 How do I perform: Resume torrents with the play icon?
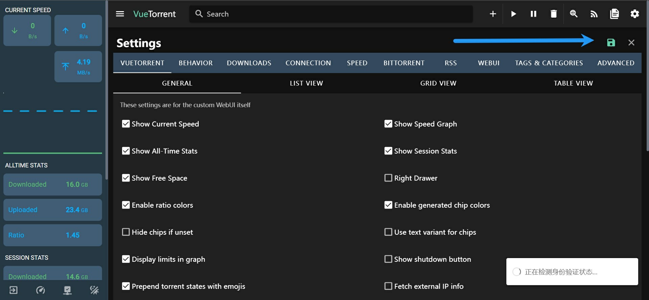click(x=513, y=14)
